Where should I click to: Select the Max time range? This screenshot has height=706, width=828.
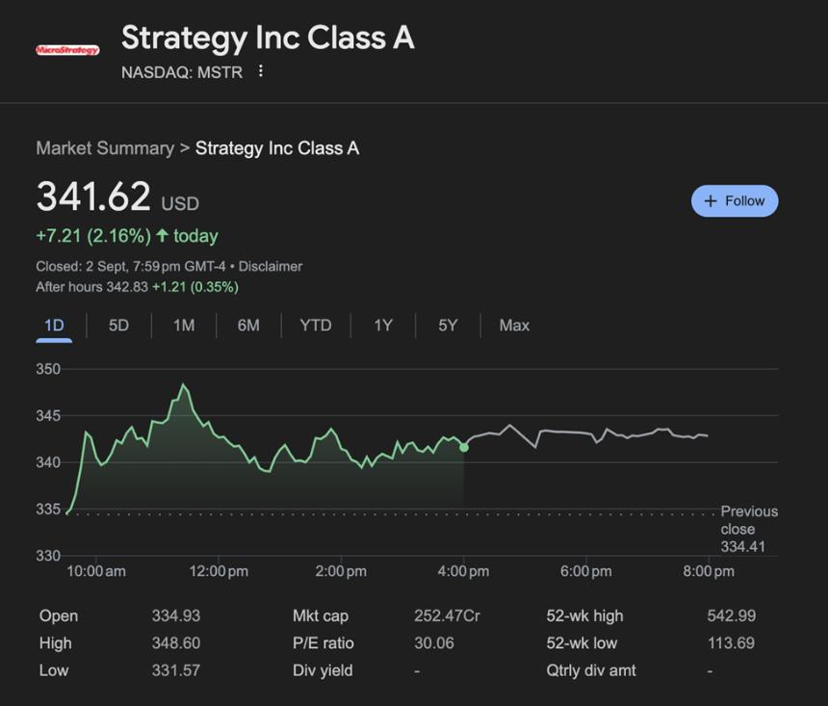(x=513, y=326)
